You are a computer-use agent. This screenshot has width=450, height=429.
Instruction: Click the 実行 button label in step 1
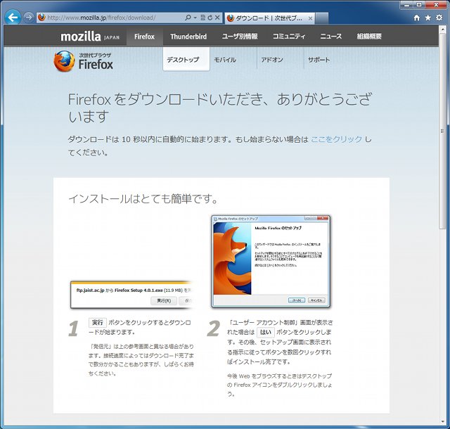point(98,323)
